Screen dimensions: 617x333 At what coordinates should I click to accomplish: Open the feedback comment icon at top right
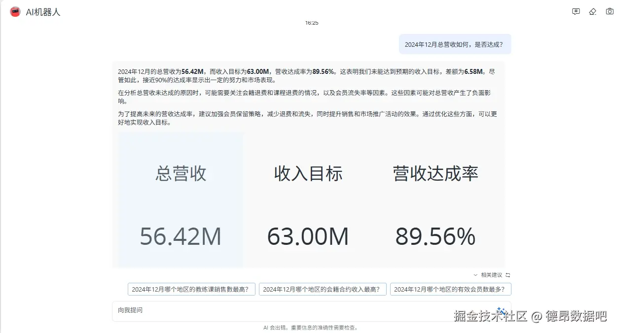click(x=576, y=12)
